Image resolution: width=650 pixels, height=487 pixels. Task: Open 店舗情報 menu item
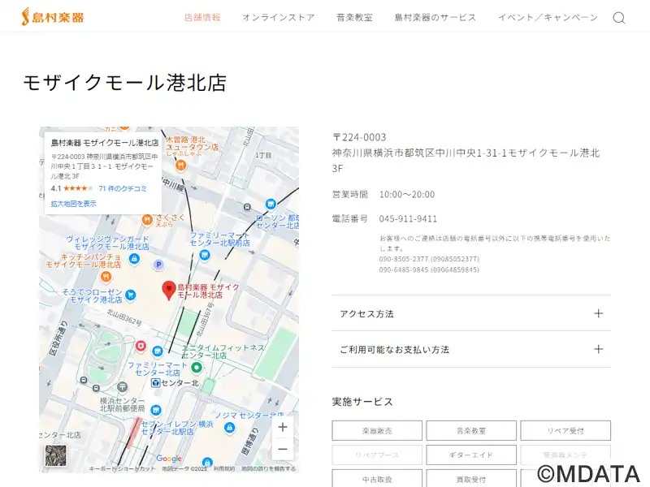[202, 17]
